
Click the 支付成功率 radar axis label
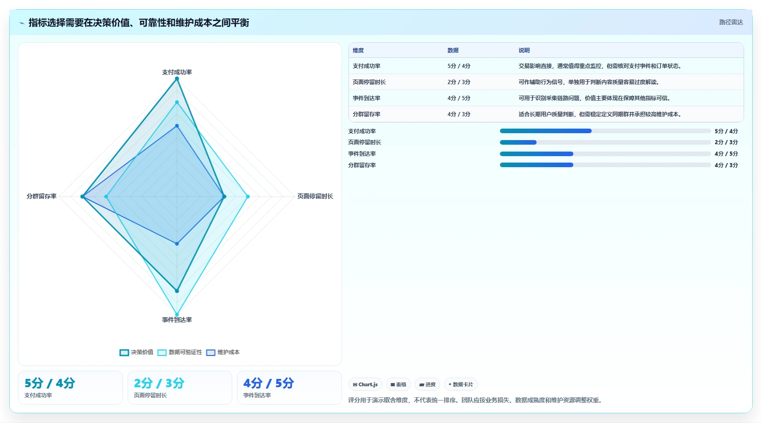177,72
